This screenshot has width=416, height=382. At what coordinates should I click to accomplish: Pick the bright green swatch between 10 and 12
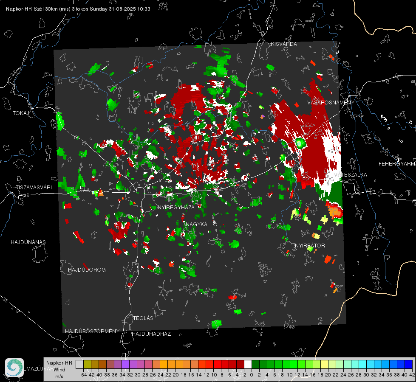pos(294,364)
